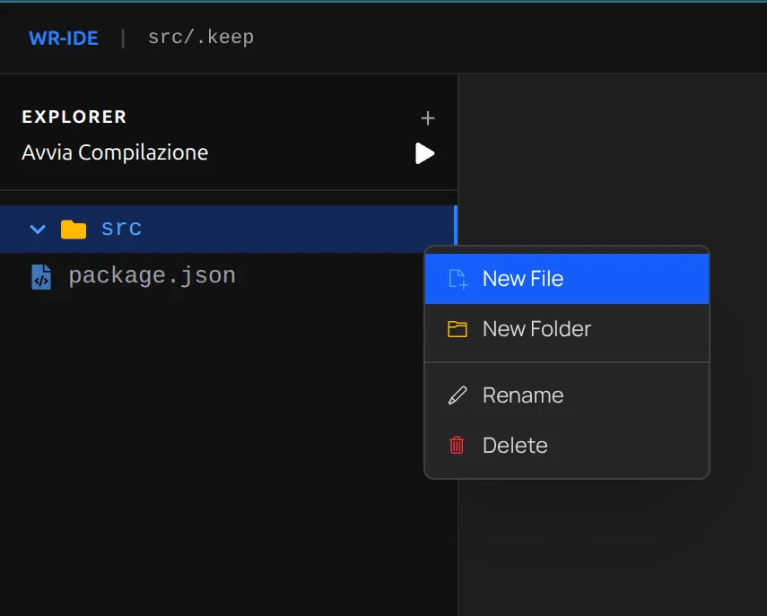Click the New File document icon

458,279
